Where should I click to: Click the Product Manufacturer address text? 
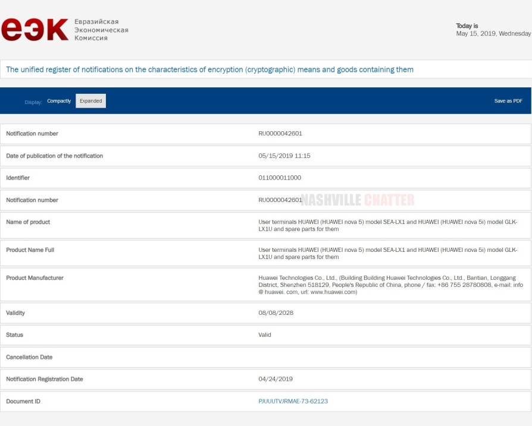390,285
